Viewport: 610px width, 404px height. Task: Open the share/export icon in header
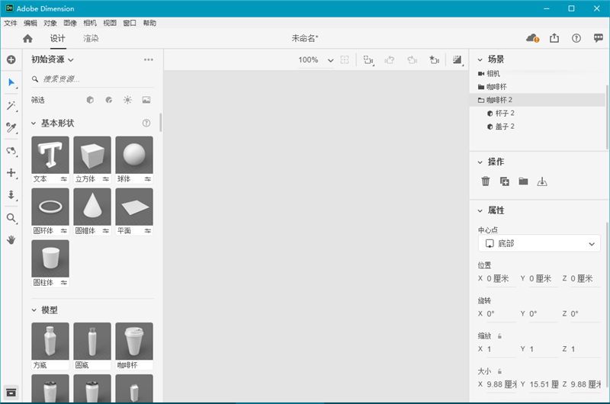point(554,38)
